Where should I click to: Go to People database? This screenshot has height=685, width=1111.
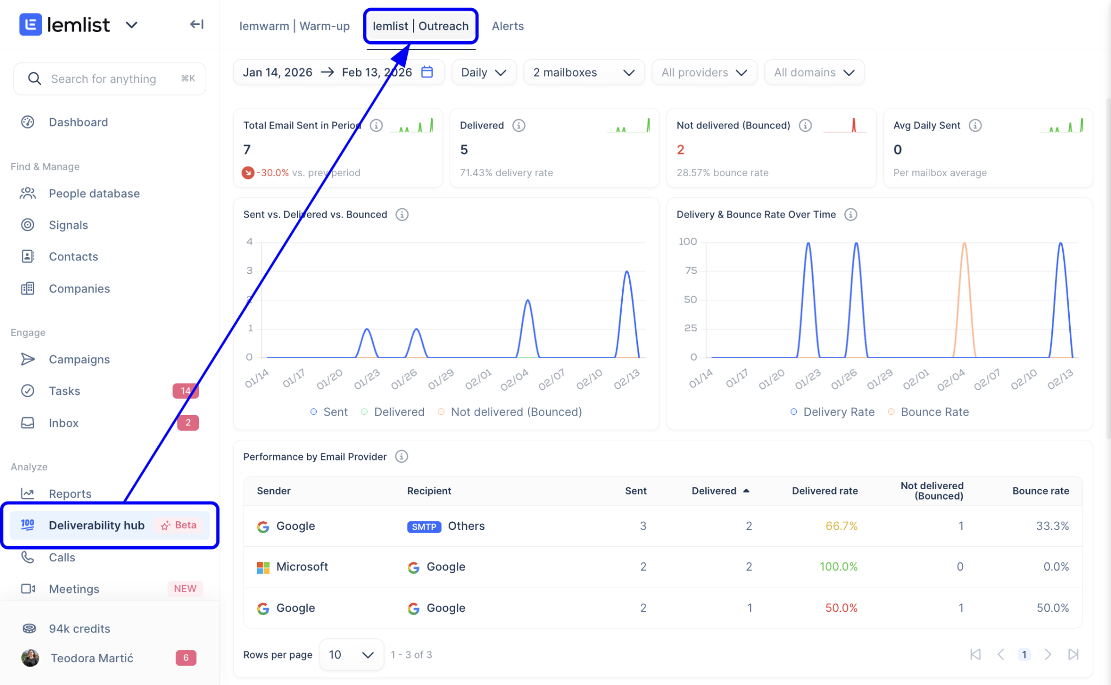[94, 194]
